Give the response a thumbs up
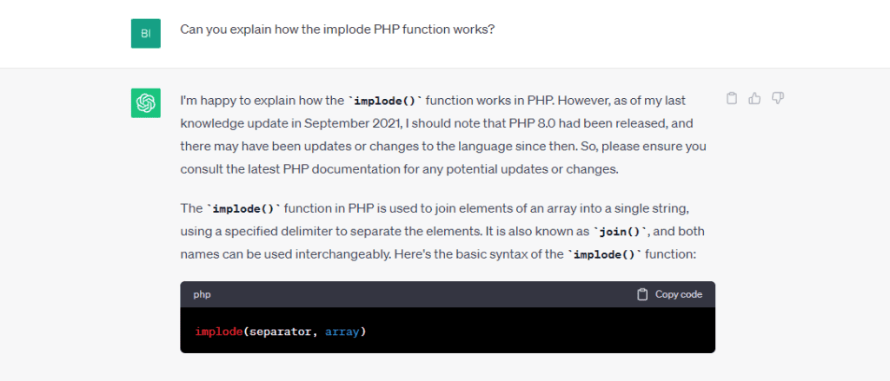This screenshot has width=890, height=381. [754, 98]
